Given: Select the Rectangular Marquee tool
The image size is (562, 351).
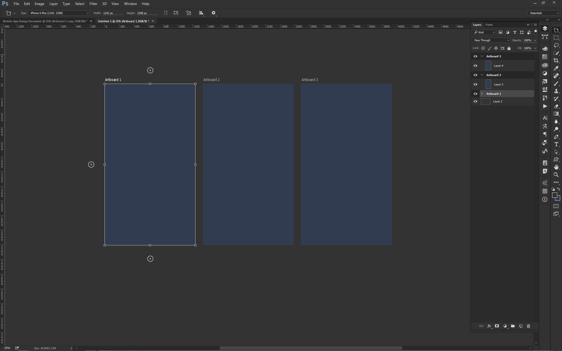Looking at the screenshot, I should 556,38.
